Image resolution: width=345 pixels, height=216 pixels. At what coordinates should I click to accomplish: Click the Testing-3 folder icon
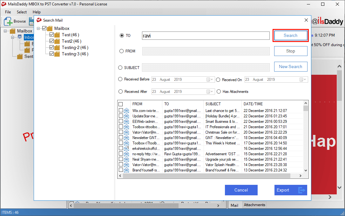pyautogui.click(x=57, y=54)
